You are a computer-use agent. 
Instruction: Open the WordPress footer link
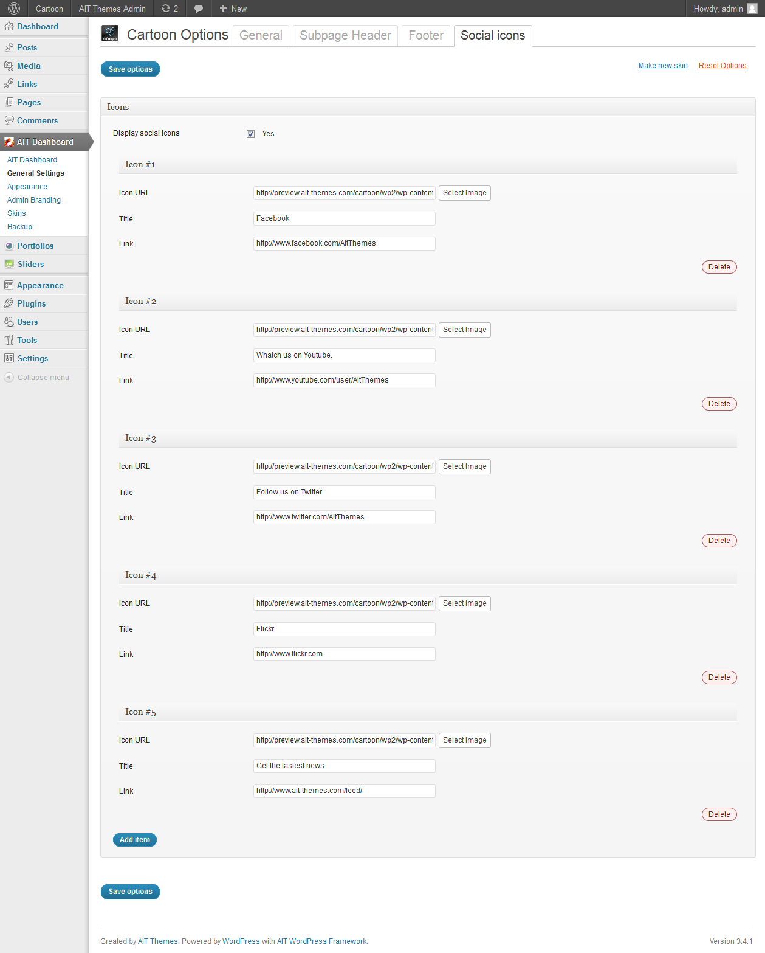pos(241,941)
